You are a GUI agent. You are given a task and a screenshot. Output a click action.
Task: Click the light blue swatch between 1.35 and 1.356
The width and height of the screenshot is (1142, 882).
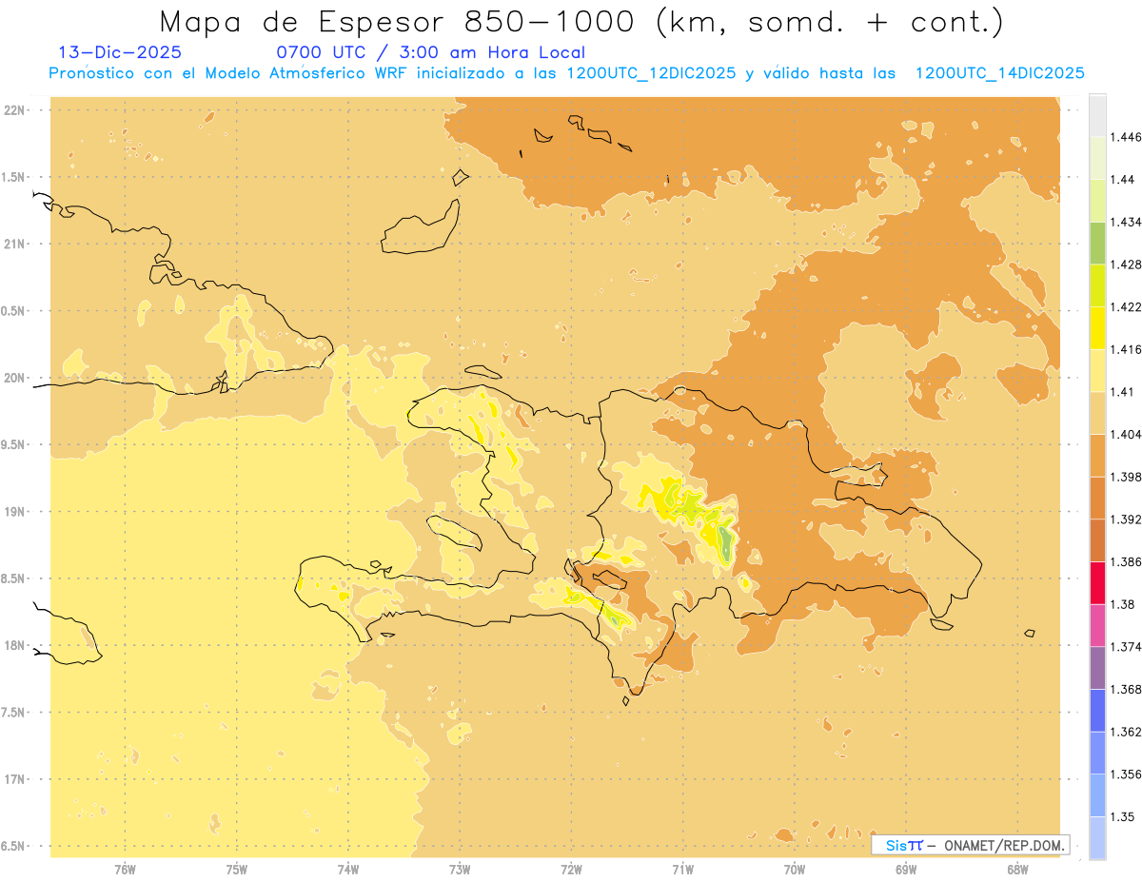pos(1097,795)
